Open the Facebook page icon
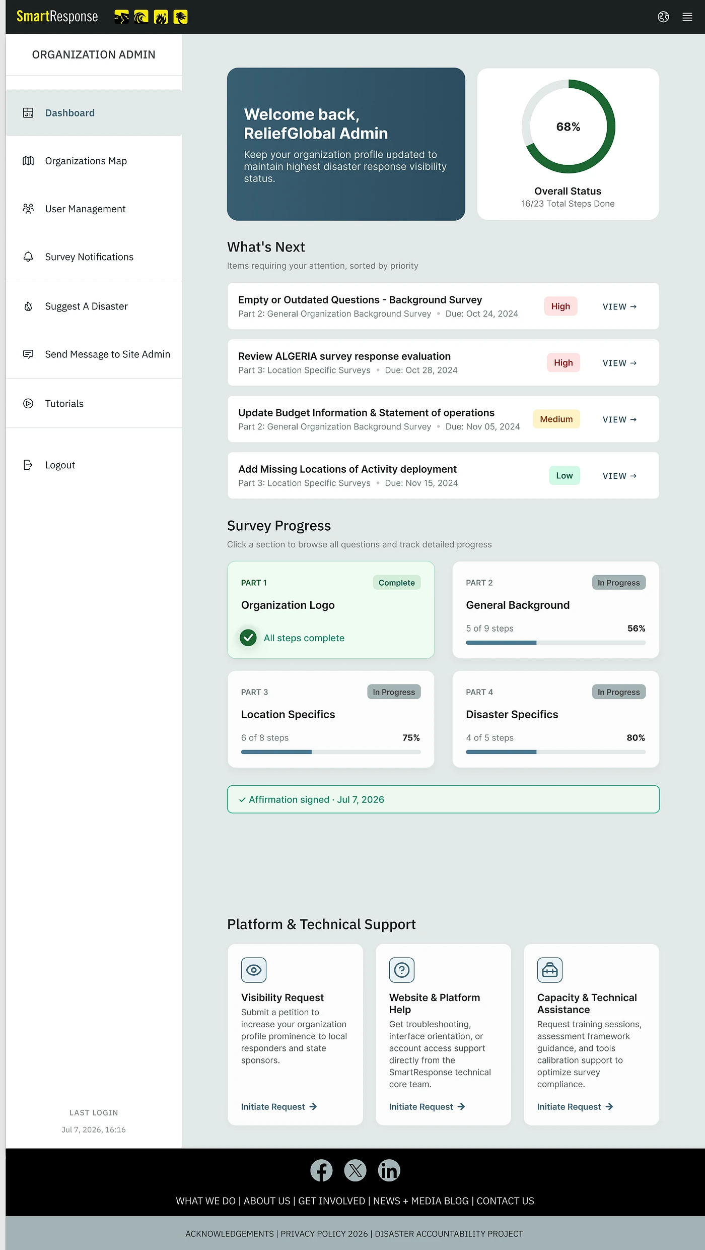This screenshot has height=1250, width=705. tap(321, 1170)
